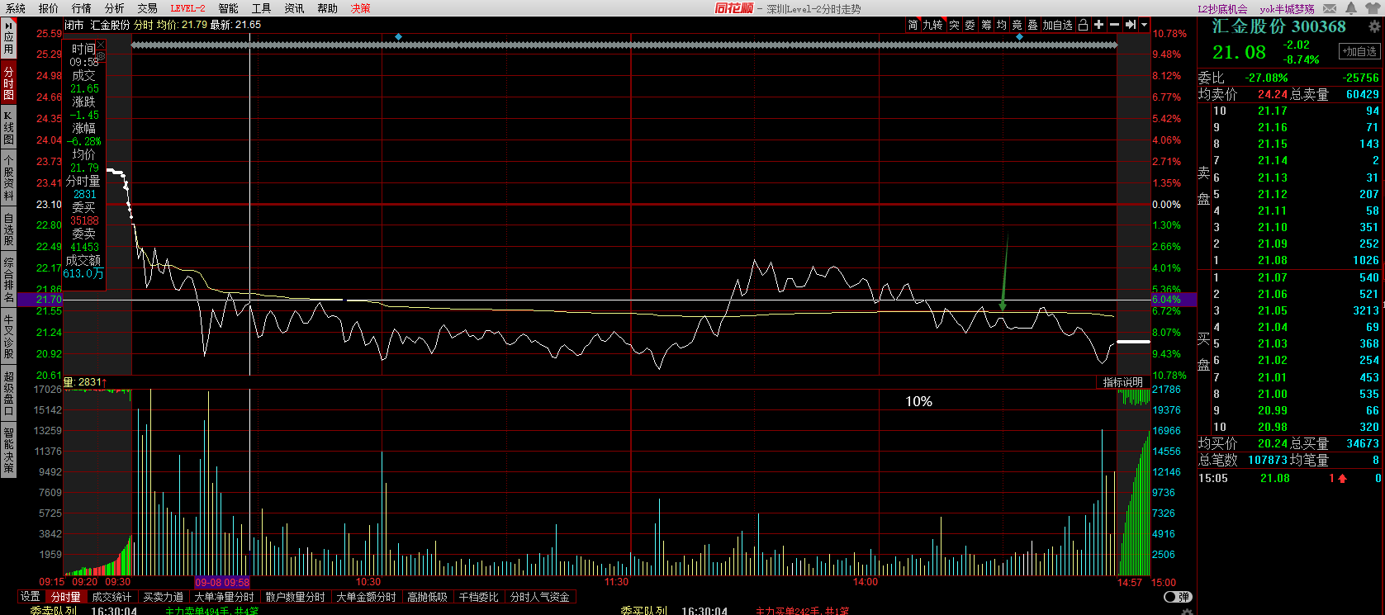This screenshot has height=615, width=1385.
Task: Expand the 应用 sidebar tab
Action: 8,37
